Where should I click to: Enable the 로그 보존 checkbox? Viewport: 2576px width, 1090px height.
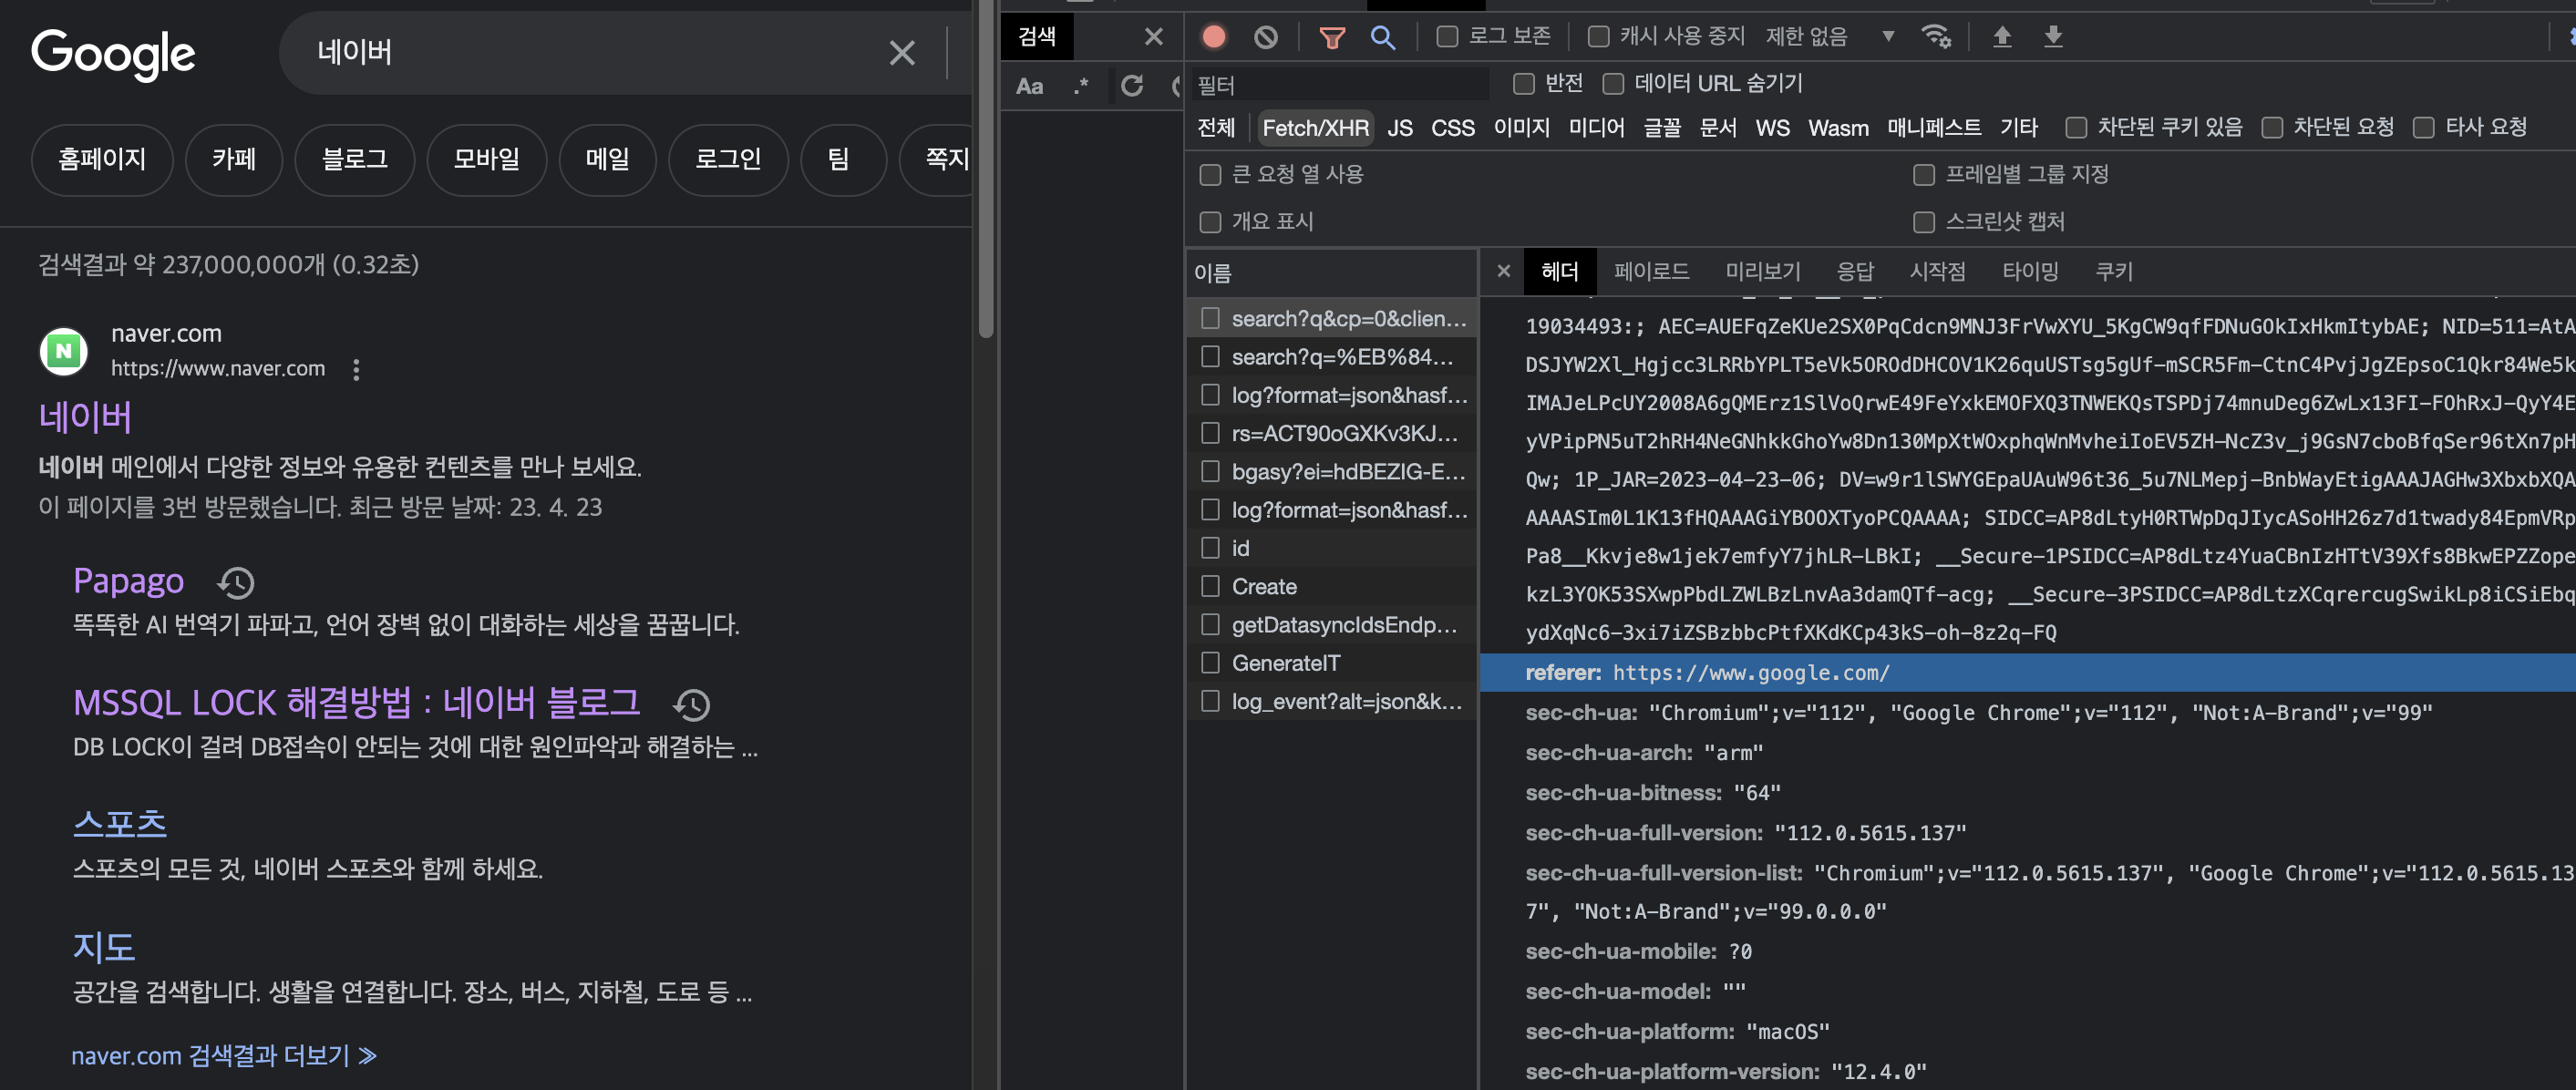coord(1447,37)
